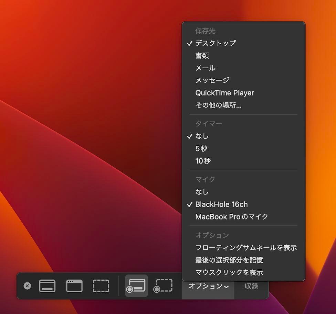Toggle マウスクリックを表示 option
This screenshot has width=336, height=314.
coord(243,272)
